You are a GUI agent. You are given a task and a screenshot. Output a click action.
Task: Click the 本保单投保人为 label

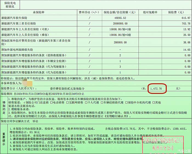(x=12, y=83)
